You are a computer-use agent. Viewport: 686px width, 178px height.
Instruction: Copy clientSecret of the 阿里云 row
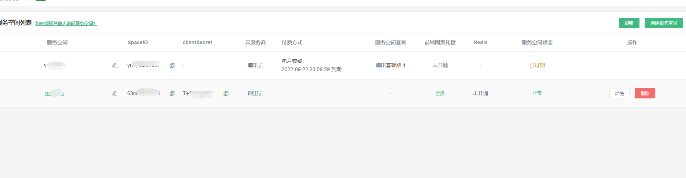click(x=226, y=94)
